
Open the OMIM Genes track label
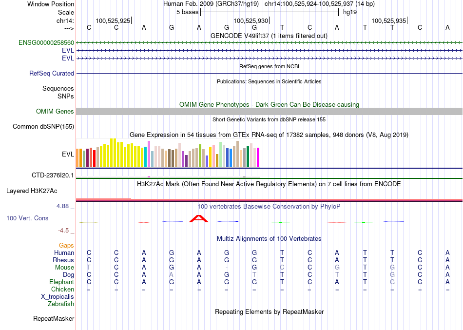pos(55,111)
